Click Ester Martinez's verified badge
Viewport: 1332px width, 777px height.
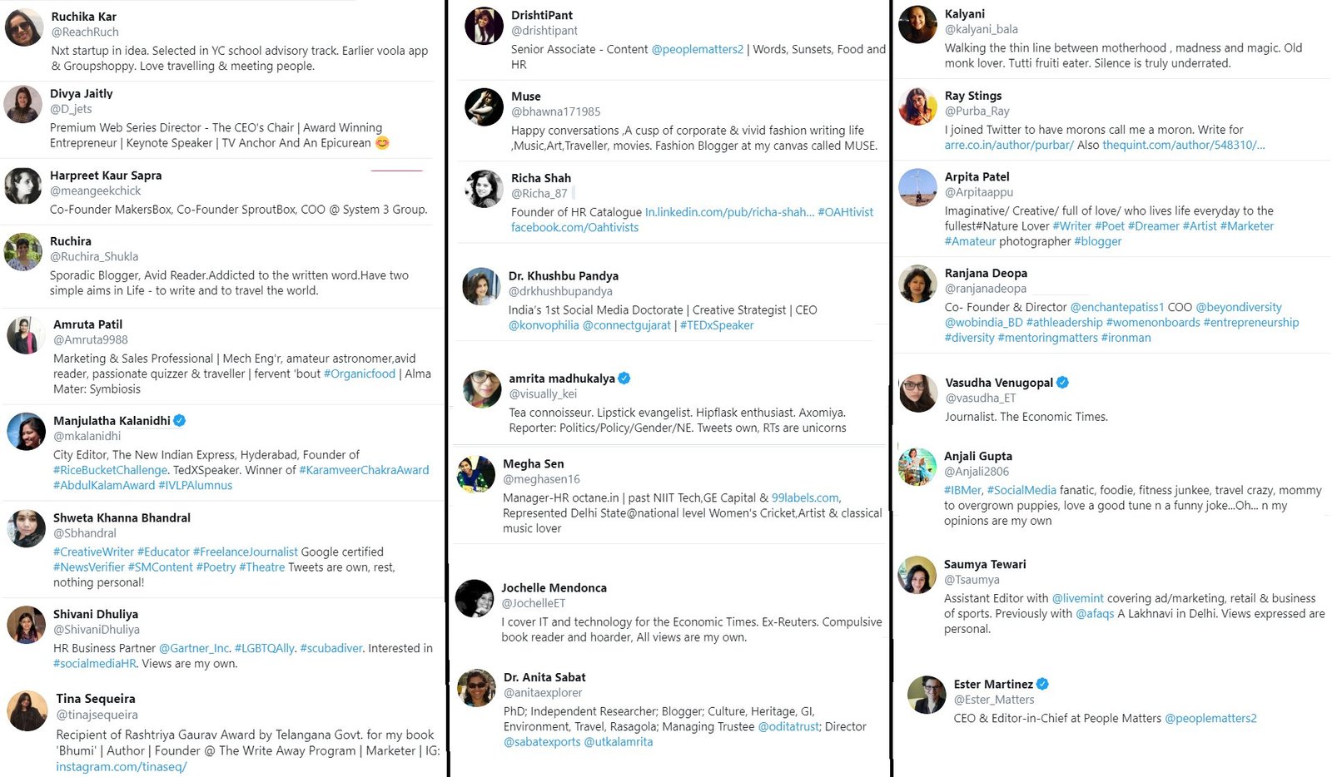[1042, 684]
